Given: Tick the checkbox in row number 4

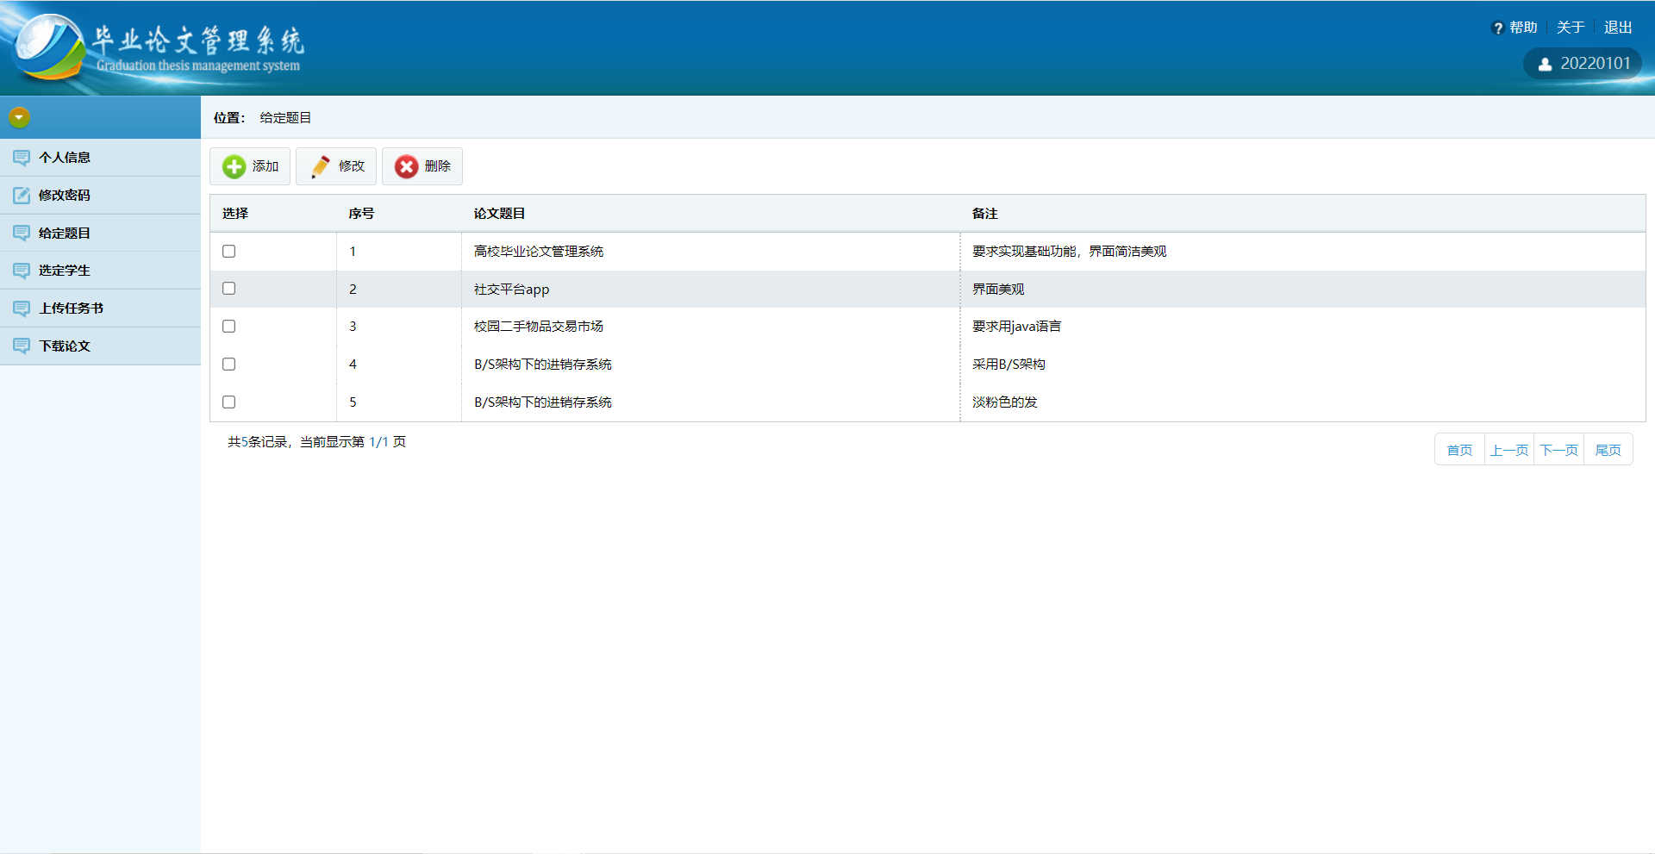Looking at the screenshot, I should (x=228, y=364).
